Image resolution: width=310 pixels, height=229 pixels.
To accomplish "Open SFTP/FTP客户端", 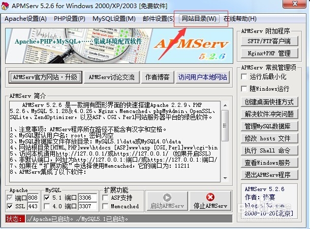I will (269, 41).
